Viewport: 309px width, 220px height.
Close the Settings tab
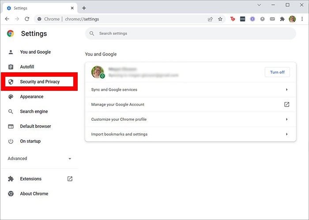click(x=72, y=8)
